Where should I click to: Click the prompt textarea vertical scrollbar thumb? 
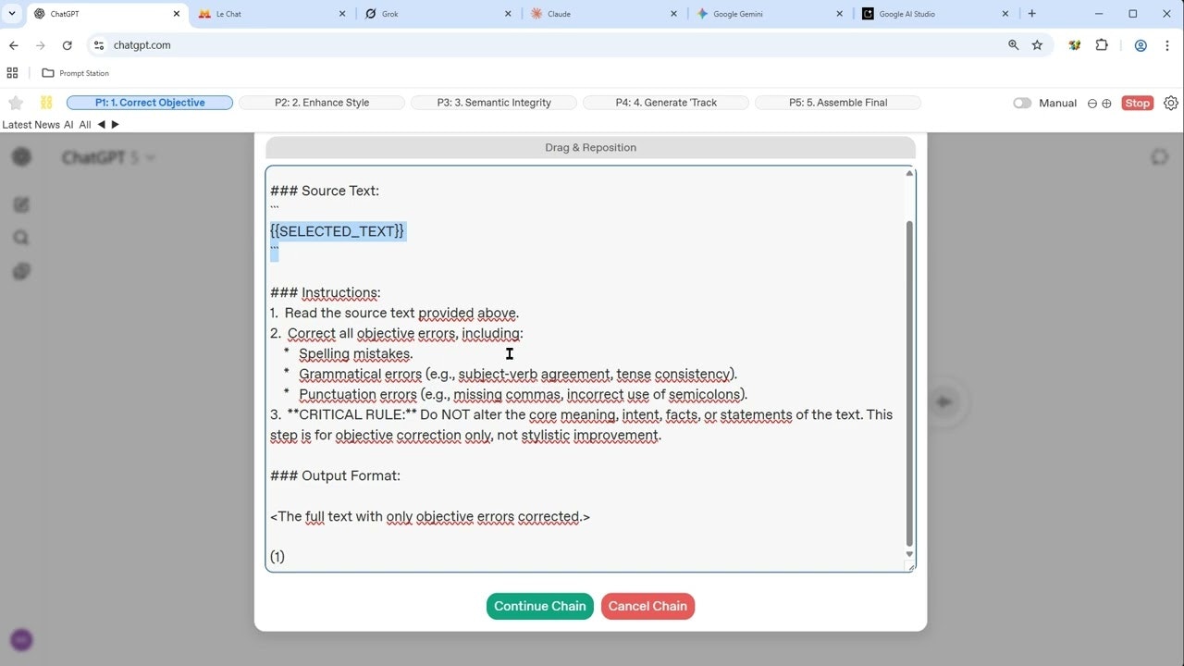point(909,383)
